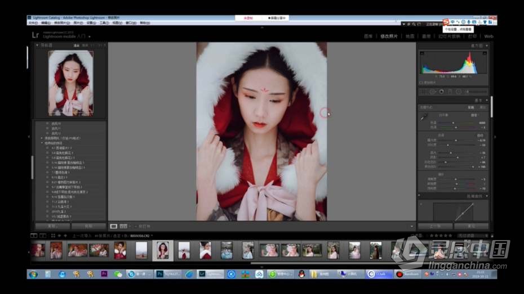Switch to Loupe view in toolbar
The width and height of the screenshot is (524, 294).
[114, 227]
